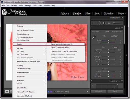Click the Tone Curve graph
The image size is (130, 99).
pyautogui.click(x=107, y=86)
